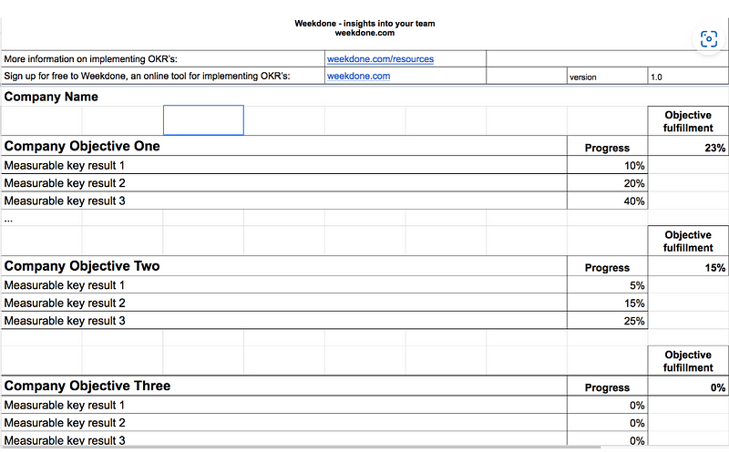
Task: Select the Company Objective One heading
Action: tap(82, 146)
